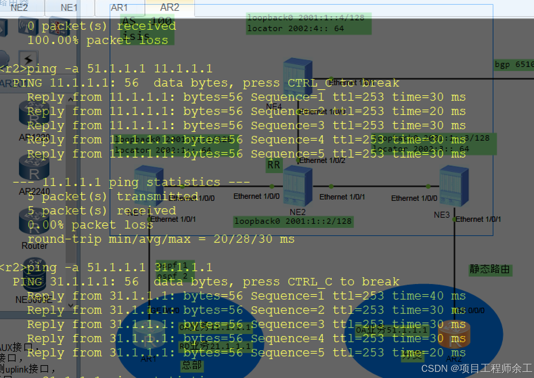534x378 pixels.
Task: Click the ospf 1 ospf 2 label
Action: point(175,271)
